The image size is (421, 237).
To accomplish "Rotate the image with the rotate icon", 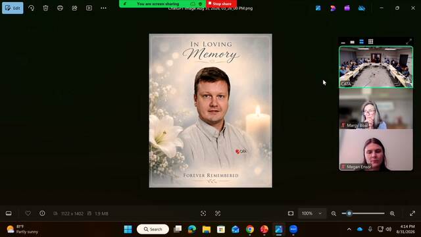I will 31,8.
